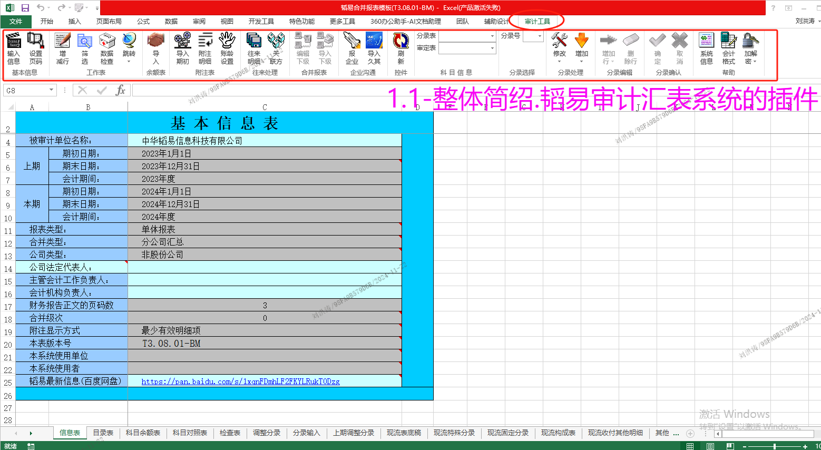Open Undo history dropdown arrow
Screen dimensions: 821x450
click(48, 8)
